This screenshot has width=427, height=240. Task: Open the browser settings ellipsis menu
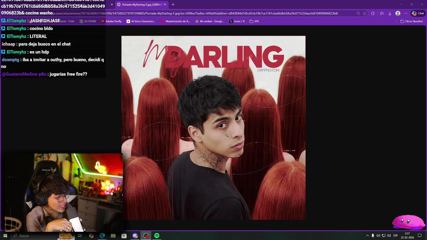coord(406,13)
